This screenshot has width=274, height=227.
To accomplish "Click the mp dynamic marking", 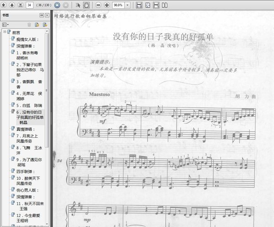I will click(87, 220).
